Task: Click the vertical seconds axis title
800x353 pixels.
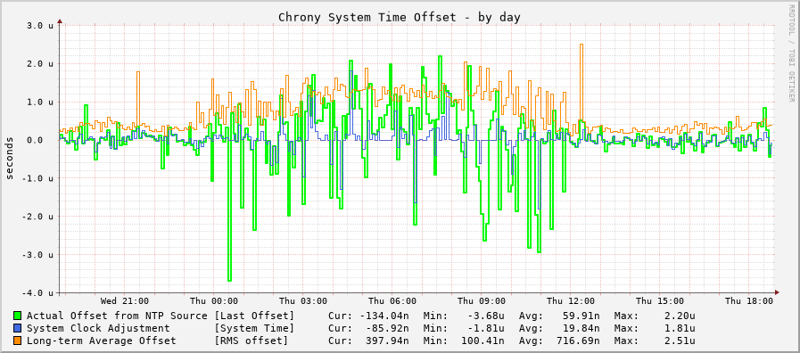Action: click(x=10, y=158)
